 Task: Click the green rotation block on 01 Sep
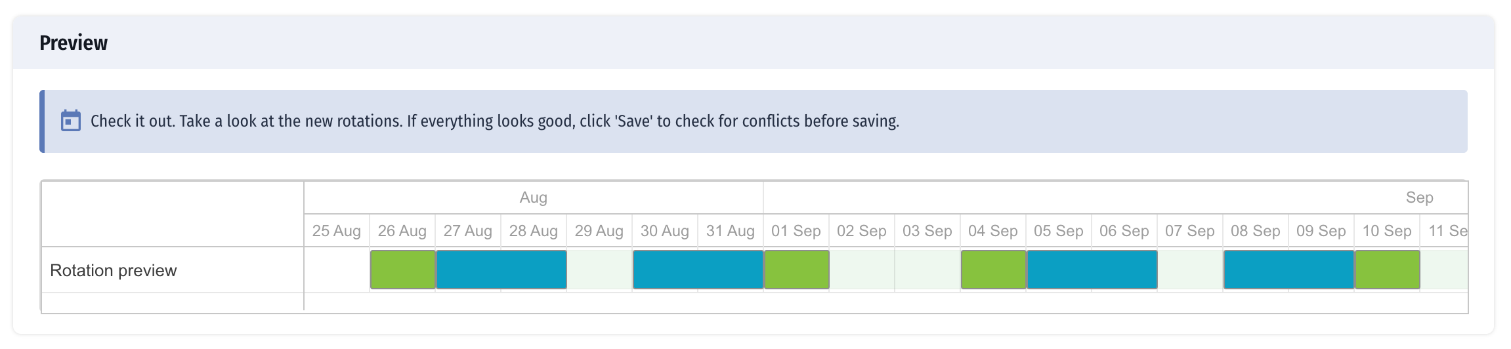(x=796, y=270)
